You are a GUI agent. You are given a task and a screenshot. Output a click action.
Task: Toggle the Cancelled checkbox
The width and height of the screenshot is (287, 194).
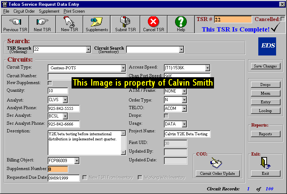283,19
